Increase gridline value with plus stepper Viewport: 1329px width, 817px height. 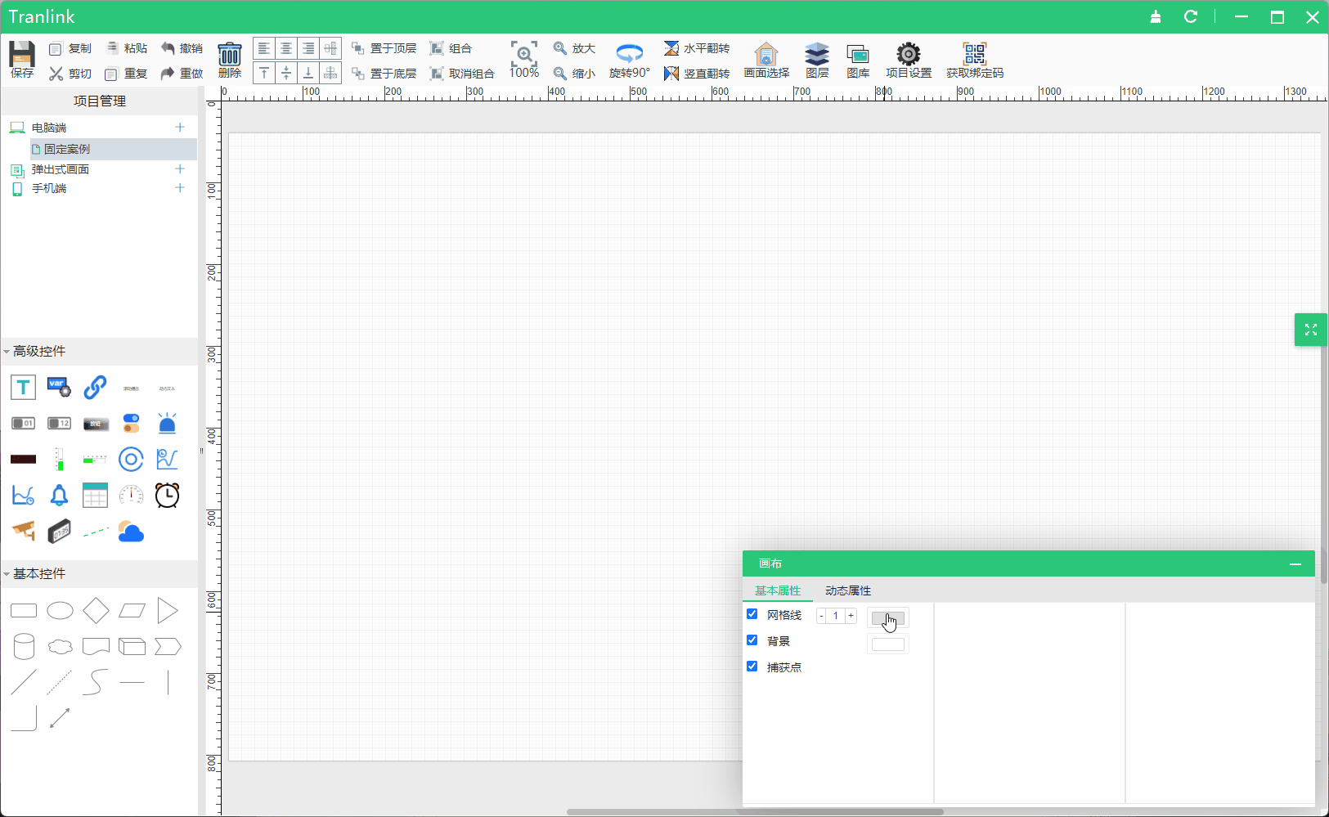(x=851, y=616)
